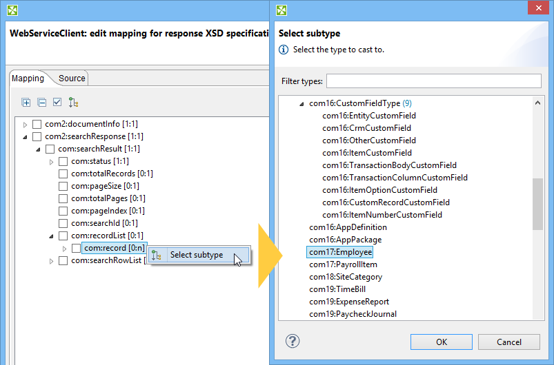The width and height of the screenshot is (554, 365).
Task: Switch to the Source tab
Action: click(x=72, y=79)
